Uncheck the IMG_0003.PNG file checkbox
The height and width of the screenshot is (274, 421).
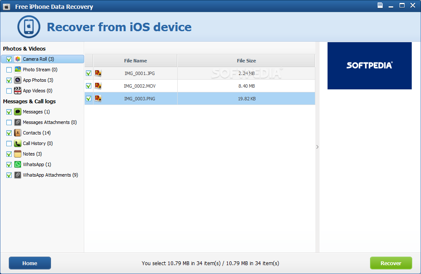[88, 98]
